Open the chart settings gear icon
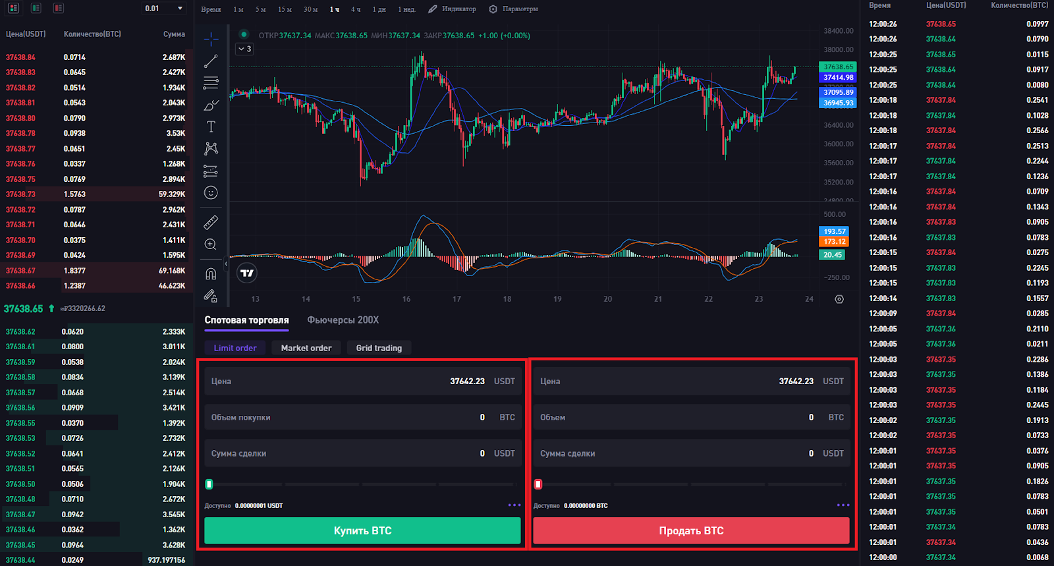1054x566 pixels. 839,299
